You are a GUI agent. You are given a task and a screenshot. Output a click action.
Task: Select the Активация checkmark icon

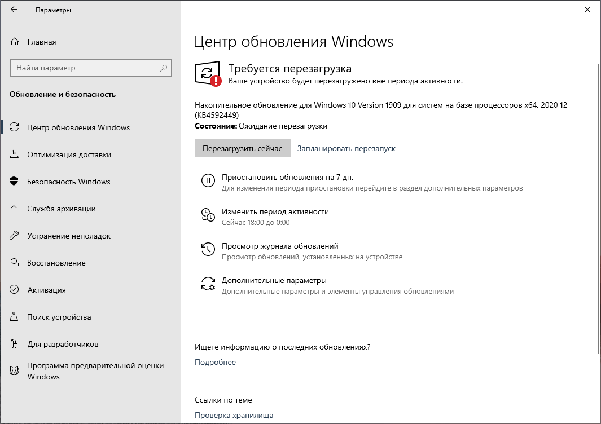click(15, 289)
